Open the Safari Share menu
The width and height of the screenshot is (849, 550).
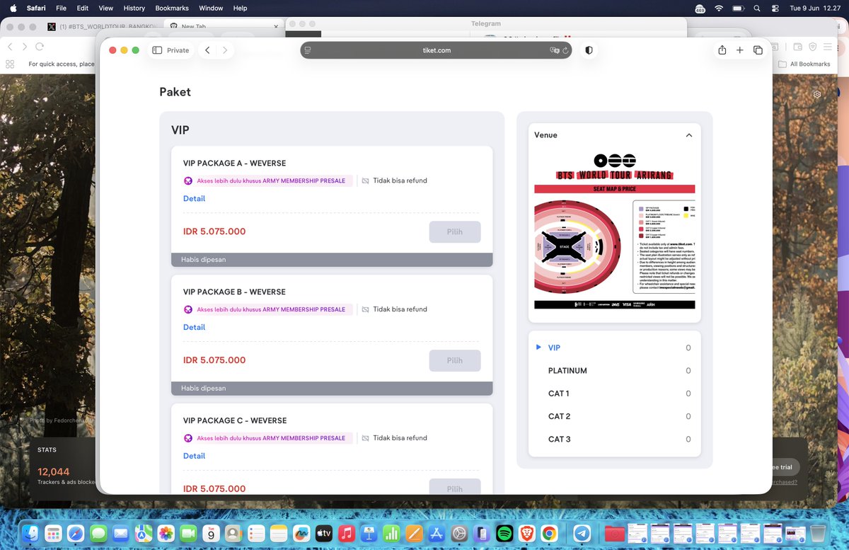pos(722,50)
